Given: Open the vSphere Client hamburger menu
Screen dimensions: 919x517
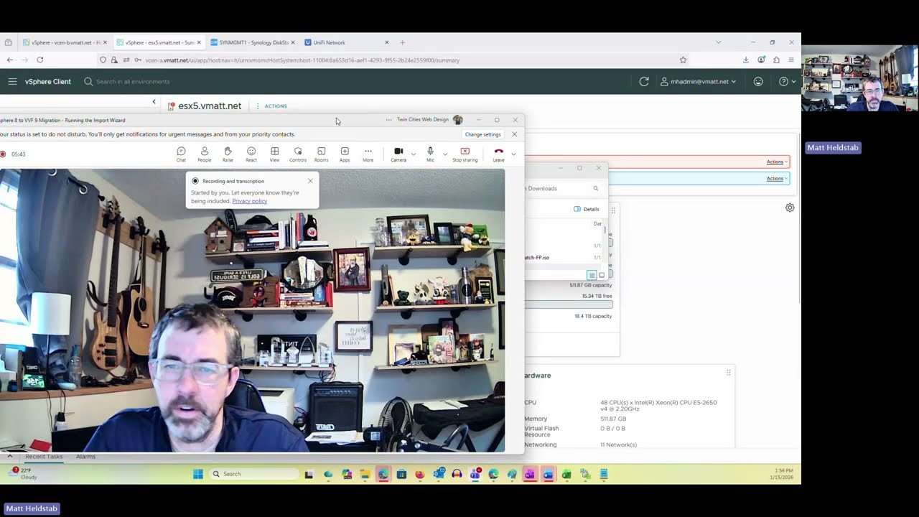Looking at the screenshot, I should click(x=12, y=82).
